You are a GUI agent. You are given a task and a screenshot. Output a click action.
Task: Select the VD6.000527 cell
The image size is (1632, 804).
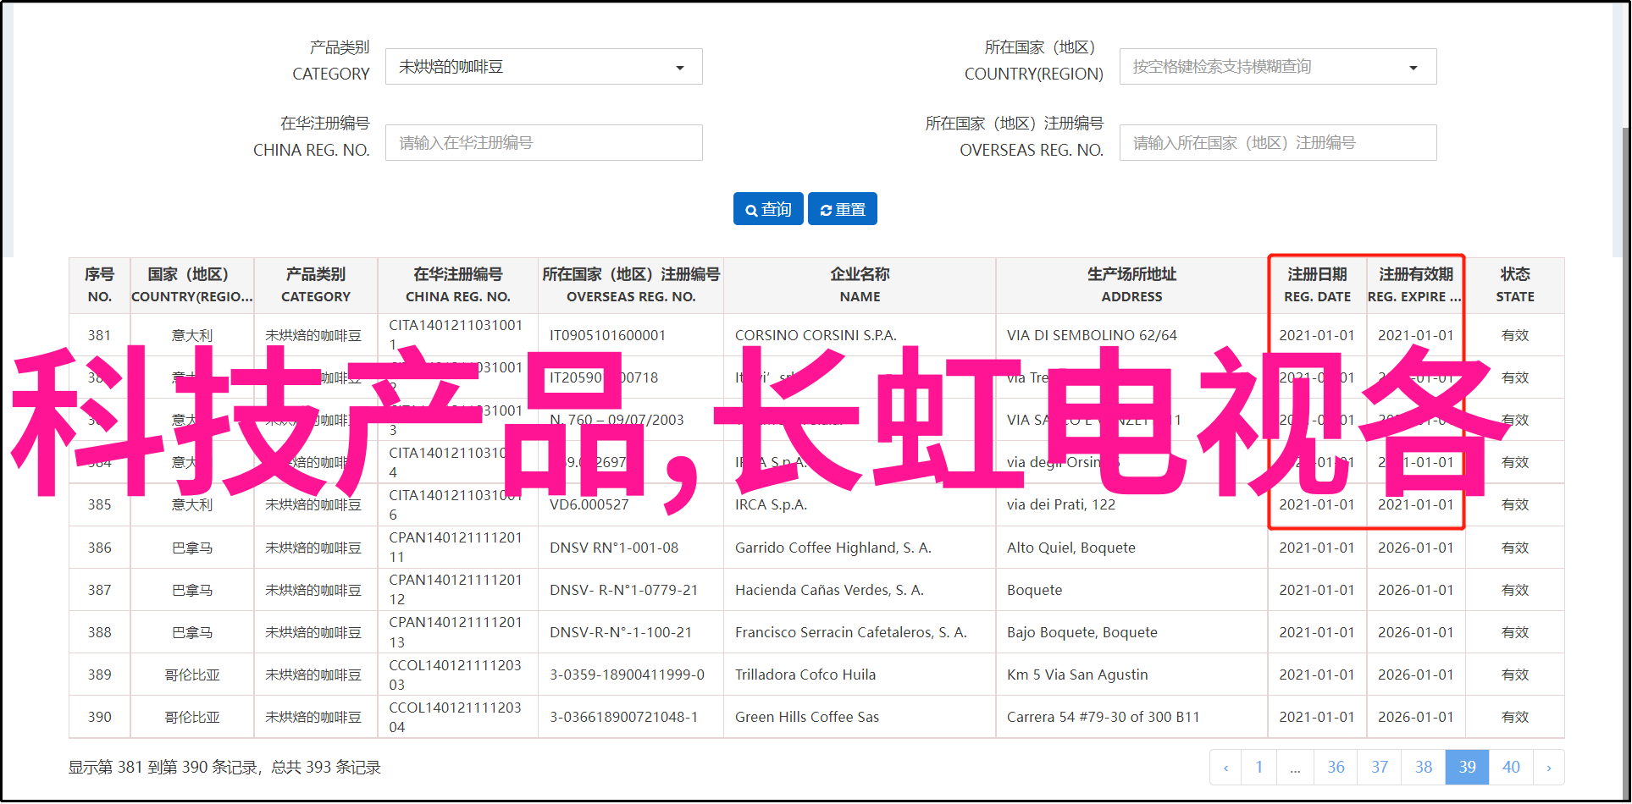(631, 505)
